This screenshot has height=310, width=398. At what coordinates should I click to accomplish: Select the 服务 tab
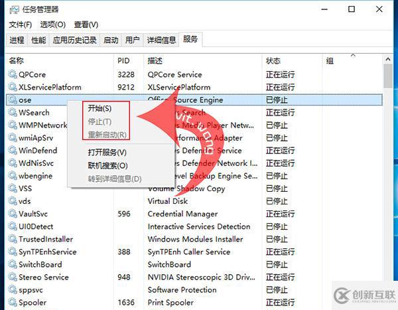190,39
